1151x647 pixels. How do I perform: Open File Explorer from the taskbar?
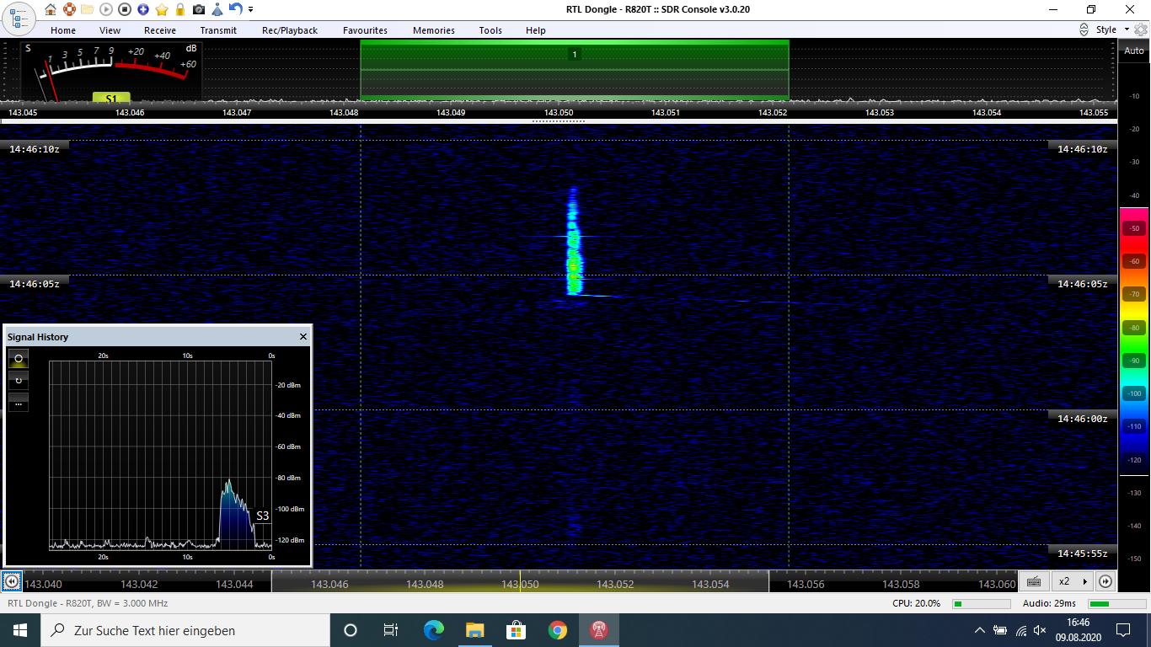point(474,630)
